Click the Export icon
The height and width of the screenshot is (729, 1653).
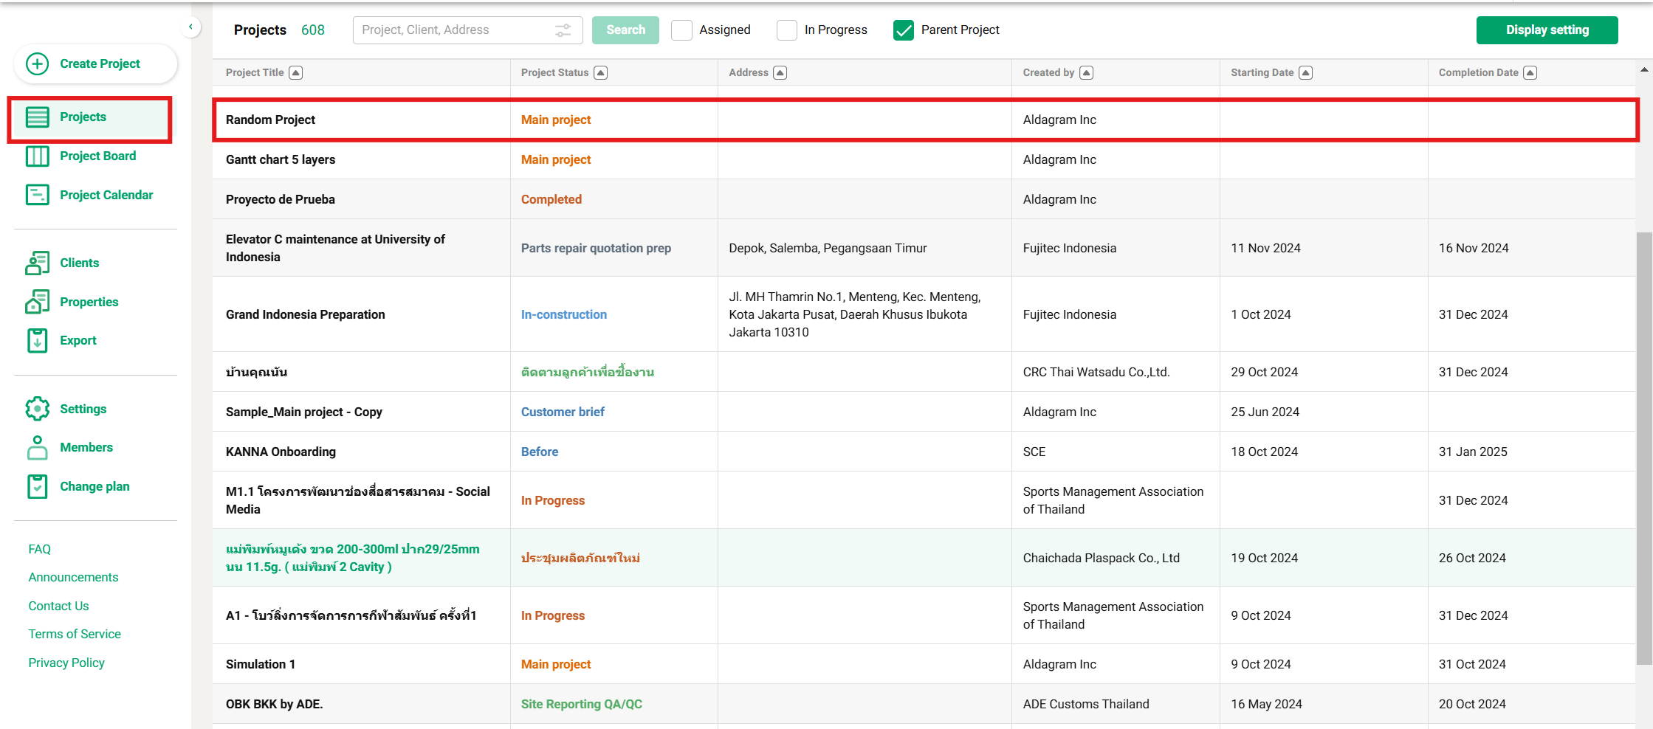point(38,340)
